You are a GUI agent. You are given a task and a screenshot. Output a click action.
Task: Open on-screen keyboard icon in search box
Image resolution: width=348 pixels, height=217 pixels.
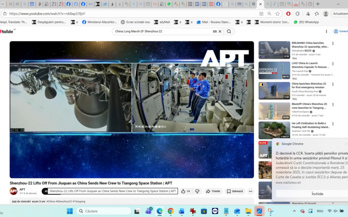coord(214,31)
